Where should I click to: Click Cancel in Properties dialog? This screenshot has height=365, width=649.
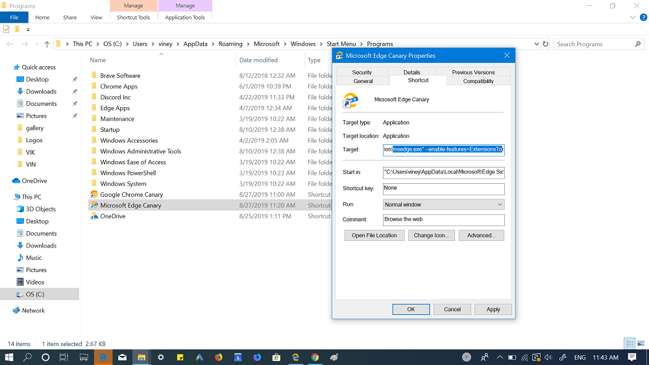pyautogui.click(x=452, y=309)
